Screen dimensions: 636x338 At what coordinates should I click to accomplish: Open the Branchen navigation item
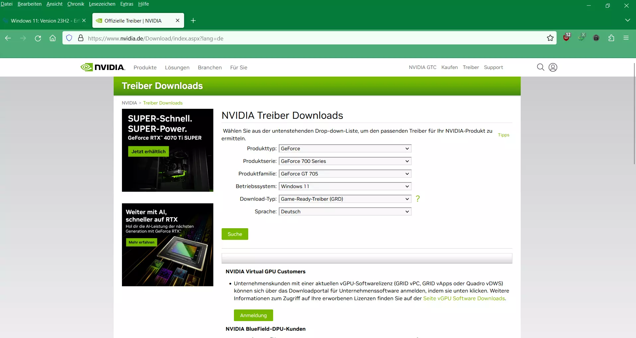click(x=210, y=67)
